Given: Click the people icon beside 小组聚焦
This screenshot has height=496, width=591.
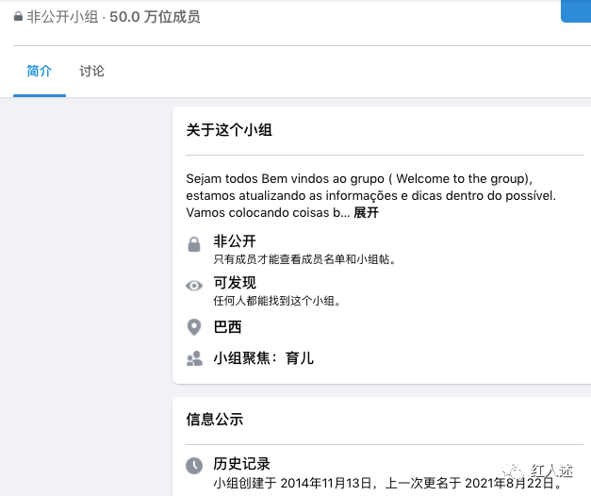Looking at the screenshot, I should [x=194, y=358].
